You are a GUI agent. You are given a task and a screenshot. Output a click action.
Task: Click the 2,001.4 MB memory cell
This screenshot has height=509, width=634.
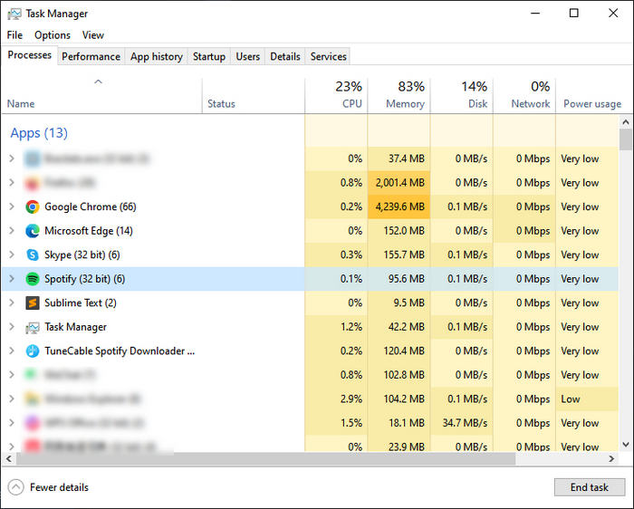399,183
